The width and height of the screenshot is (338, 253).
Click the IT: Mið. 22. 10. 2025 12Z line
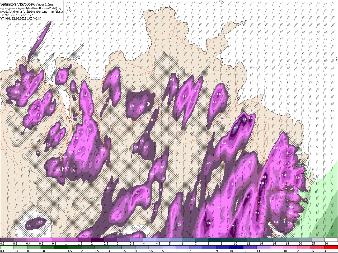click(x=17, y=15)
